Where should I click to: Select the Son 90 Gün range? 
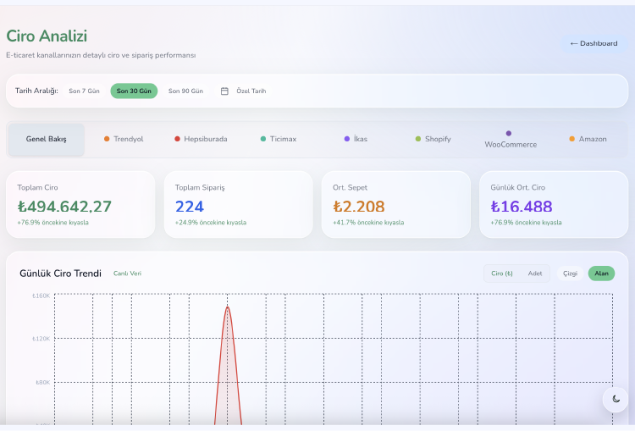coord(185,91)
